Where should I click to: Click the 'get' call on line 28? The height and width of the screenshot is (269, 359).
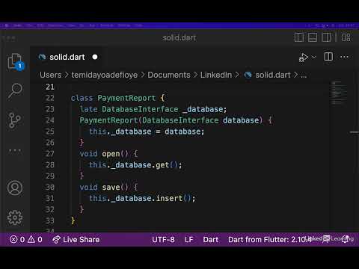click(x=162, y=165)
